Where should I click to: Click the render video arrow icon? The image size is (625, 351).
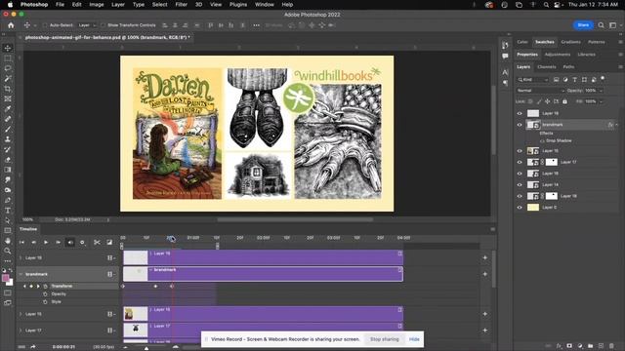33,347
